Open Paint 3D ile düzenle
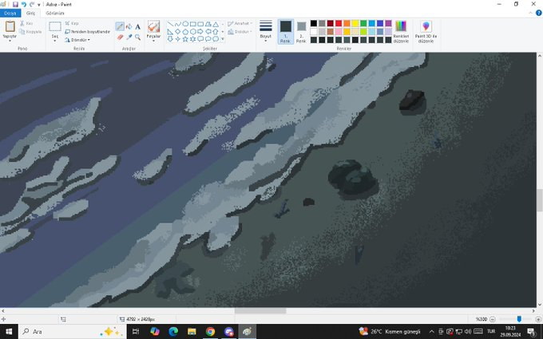Image resolution: width=543 pixels, height=339 pixels. (x=425, y=31)
